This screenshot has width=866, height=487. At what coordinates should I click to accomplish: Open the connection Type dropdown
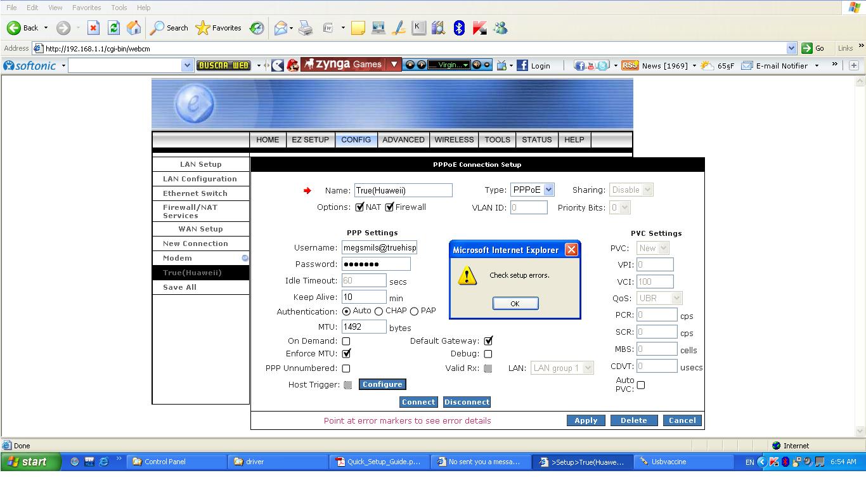click(548, 190)
